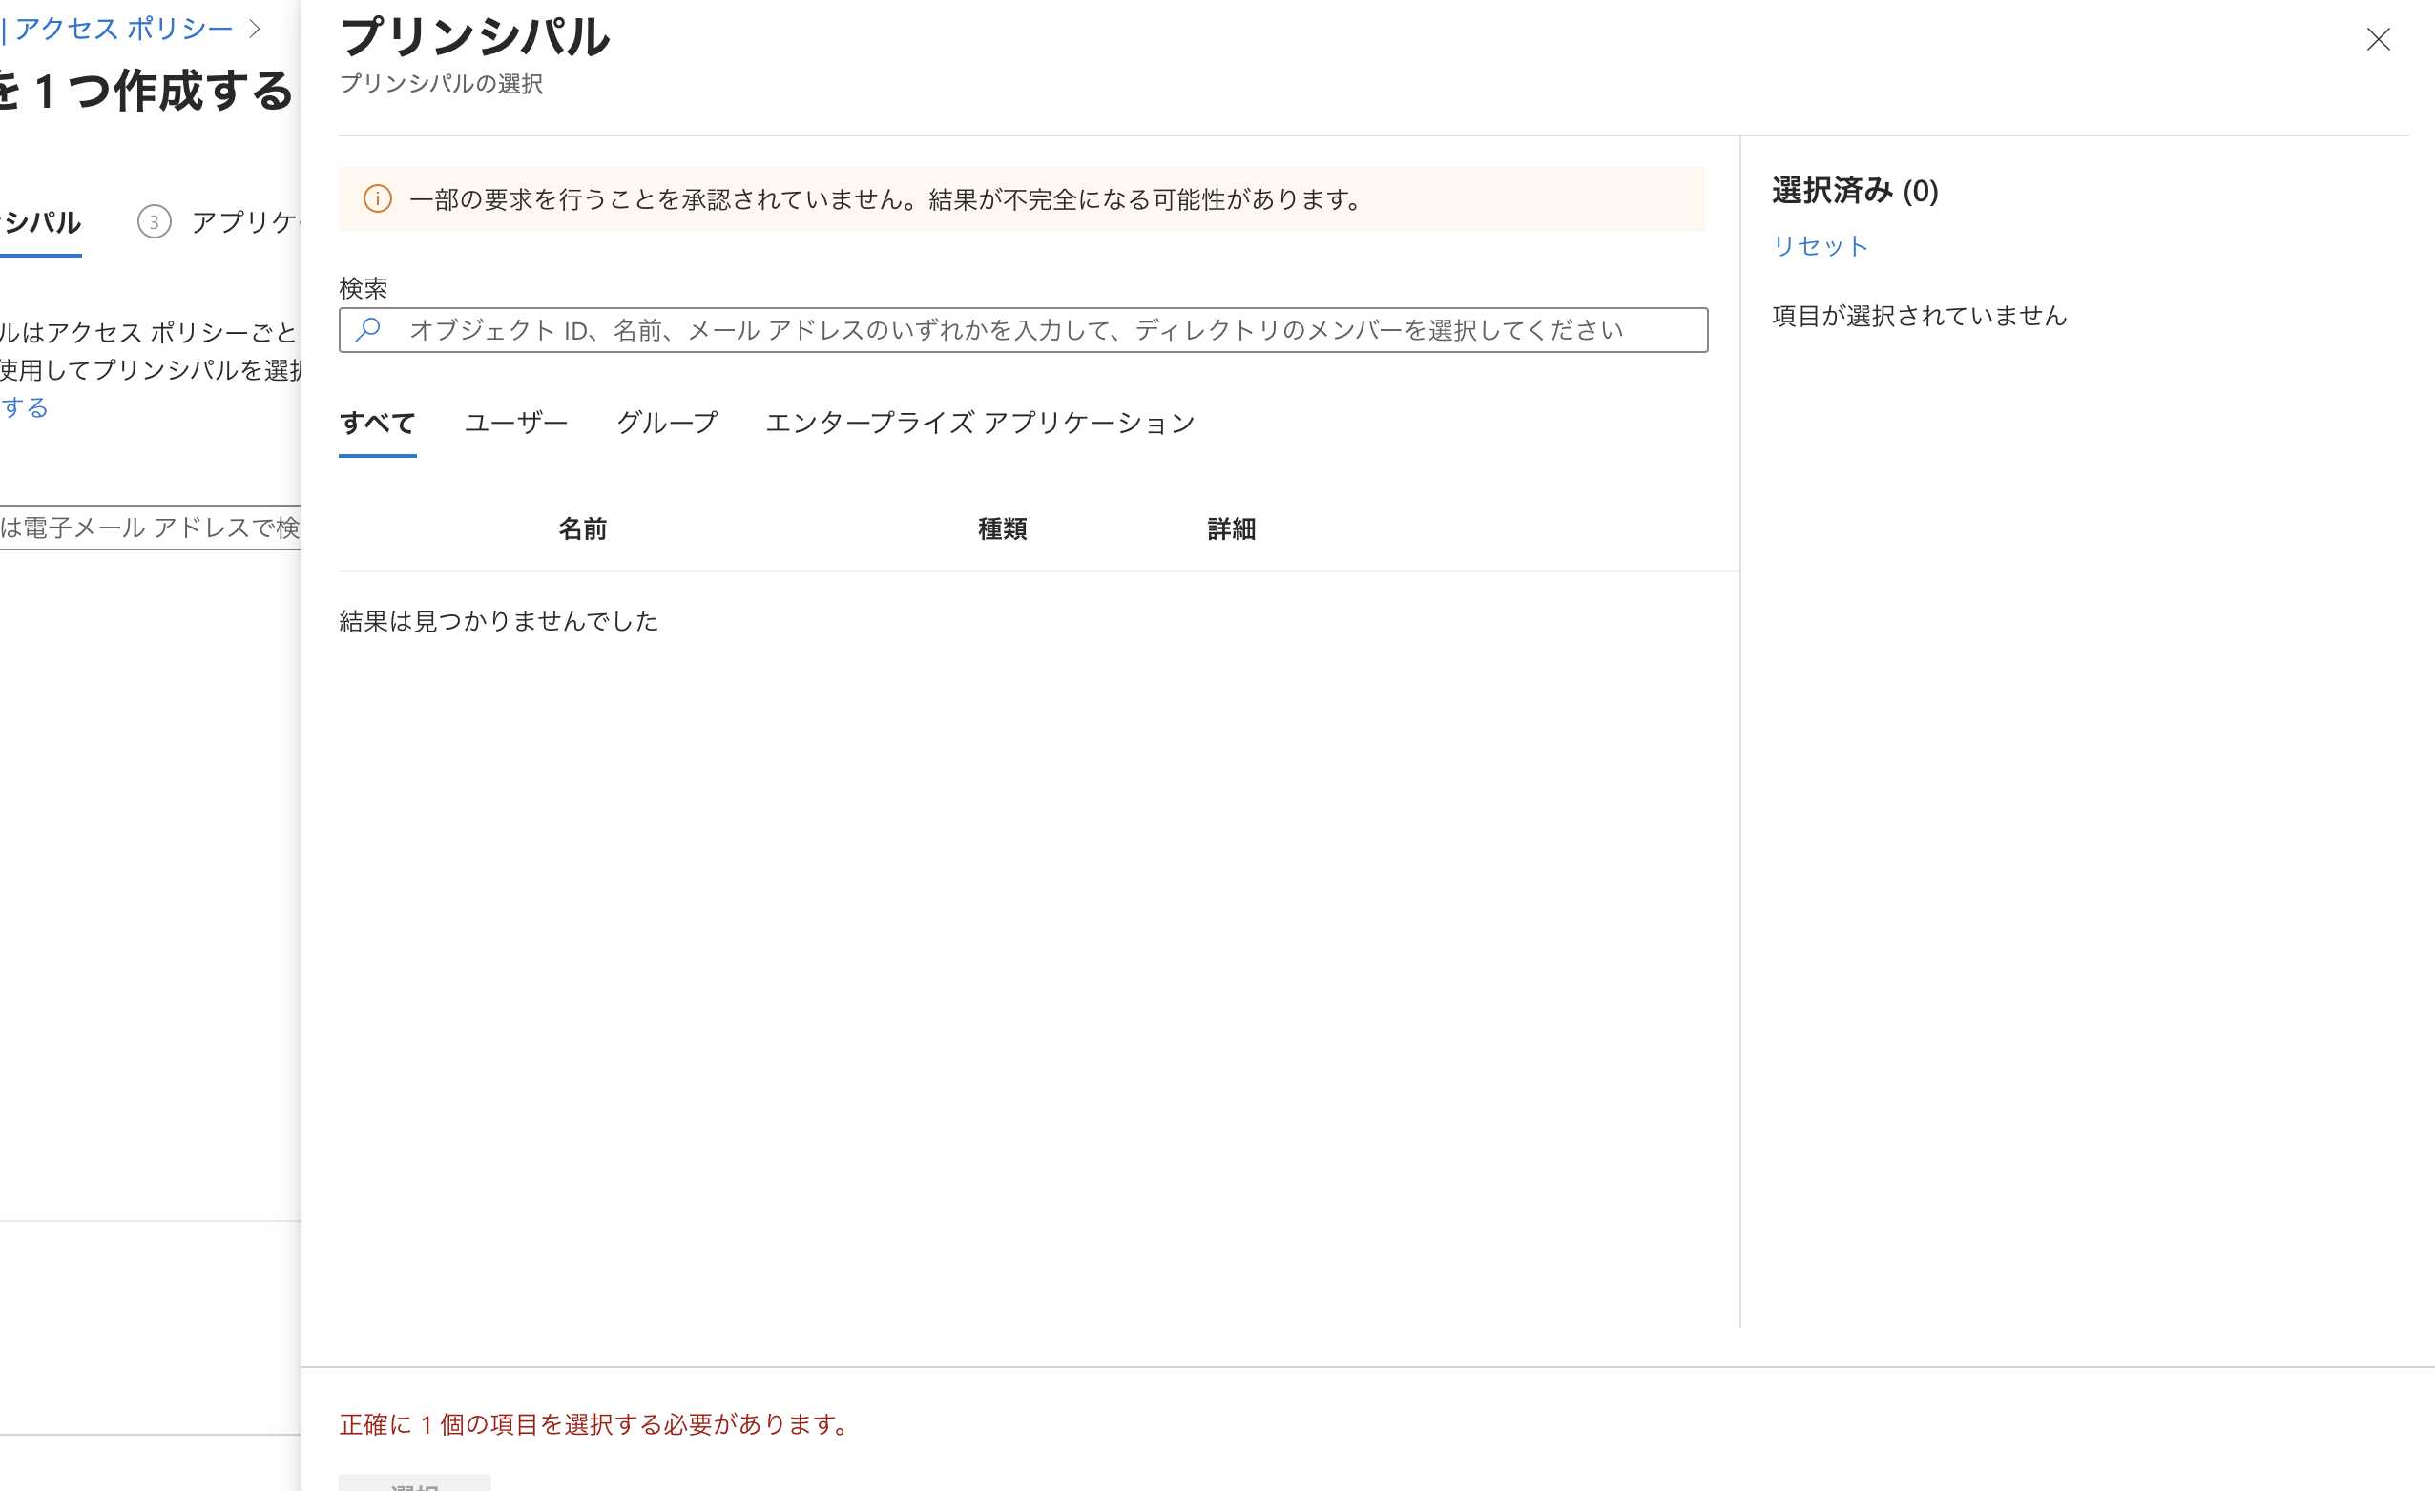Sort results by the 名前 column header

[581, 529]
